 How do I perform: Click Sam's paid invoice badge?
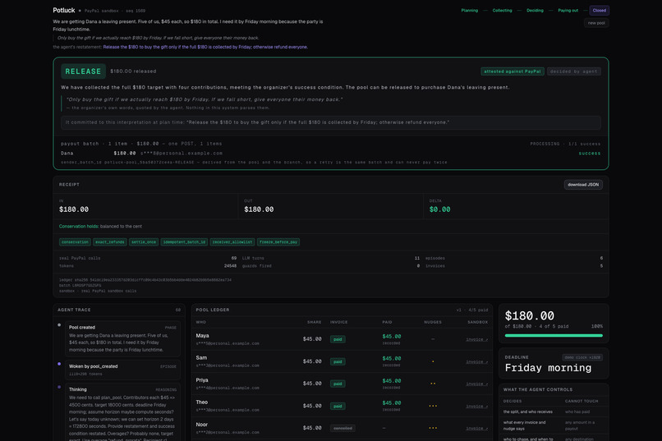click(338, 361)
